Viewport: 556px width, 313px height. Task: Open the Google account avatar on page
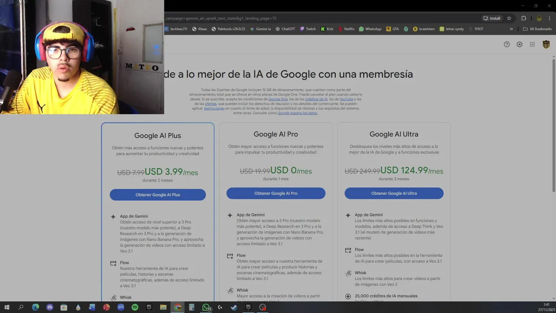coord(546,44)
